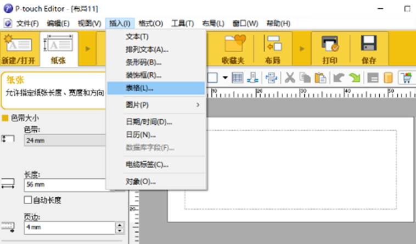Open the 布局(L) menu
Screen dimensions: 416x244
(213, 24)
